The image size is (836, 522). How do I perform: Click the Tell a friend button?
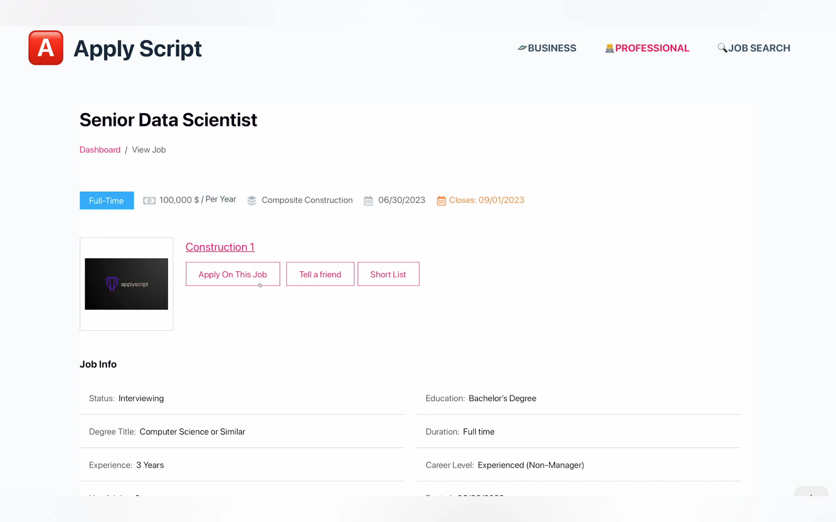pos(320,274)
